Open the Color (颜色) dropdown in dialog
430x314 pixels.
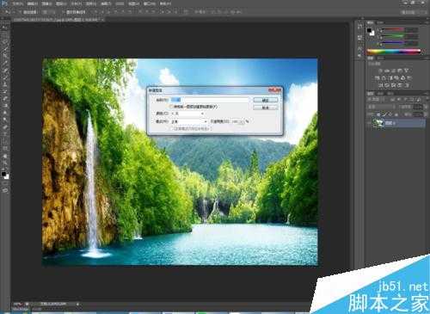pyautogui.click(x=187, y=114)
